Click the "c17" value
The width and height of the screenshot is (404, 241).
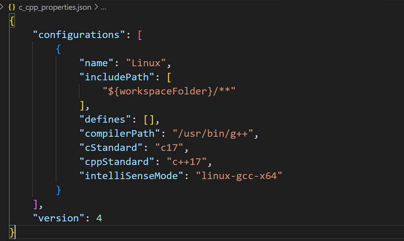169,148
